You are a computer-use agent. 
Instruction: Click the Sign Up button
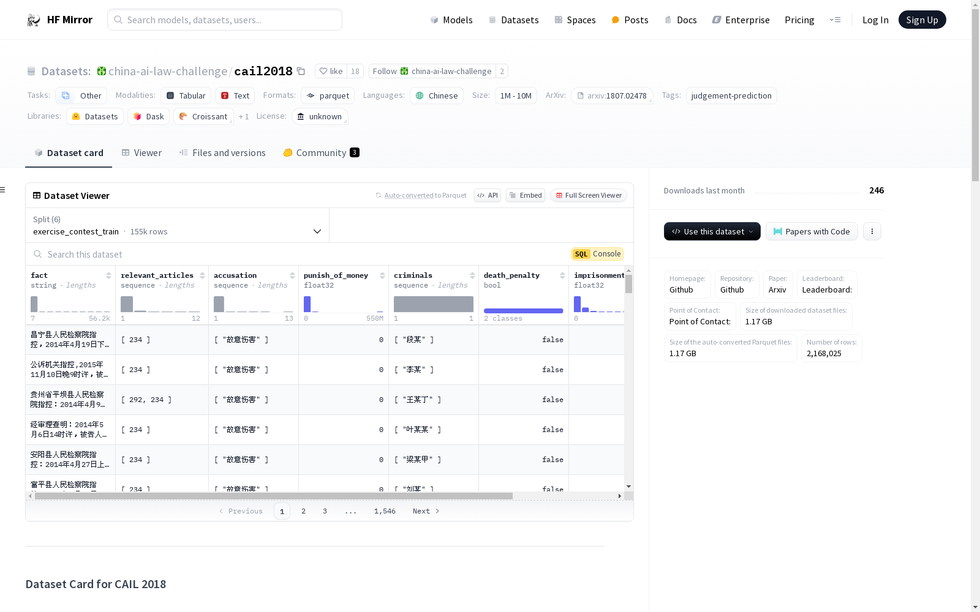[922, 20]
